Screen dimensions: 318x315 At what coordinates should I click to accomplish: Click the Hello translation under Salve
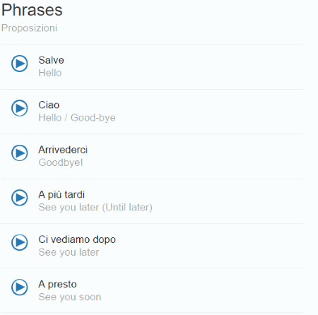pos(50,73)
